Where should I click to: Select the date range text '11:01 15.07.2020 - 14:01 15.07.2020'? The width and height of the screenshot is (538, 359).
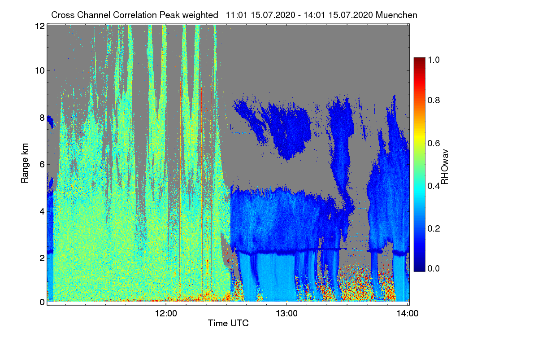click(300, 15)
